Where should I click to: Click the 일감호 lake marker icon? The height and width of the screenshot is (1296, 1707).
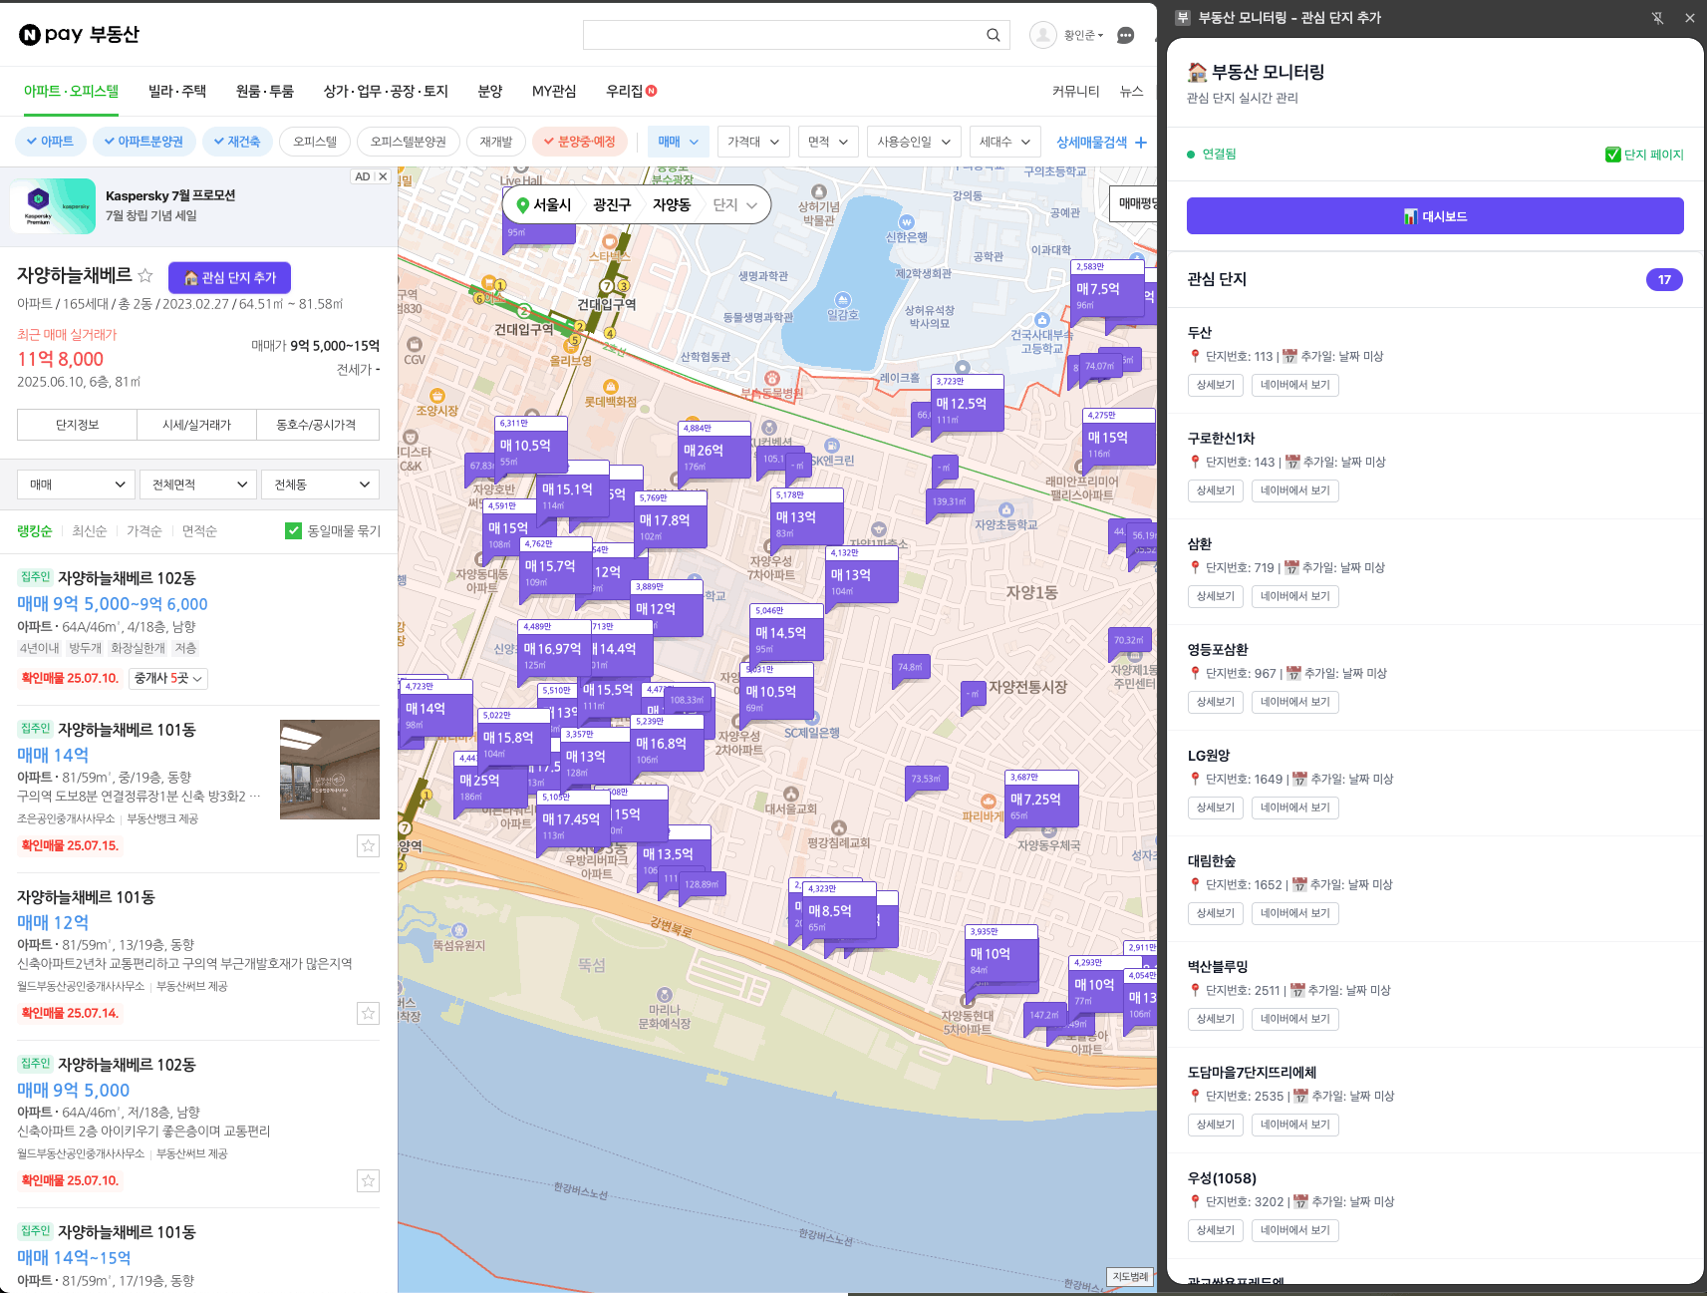click(843, 300)
